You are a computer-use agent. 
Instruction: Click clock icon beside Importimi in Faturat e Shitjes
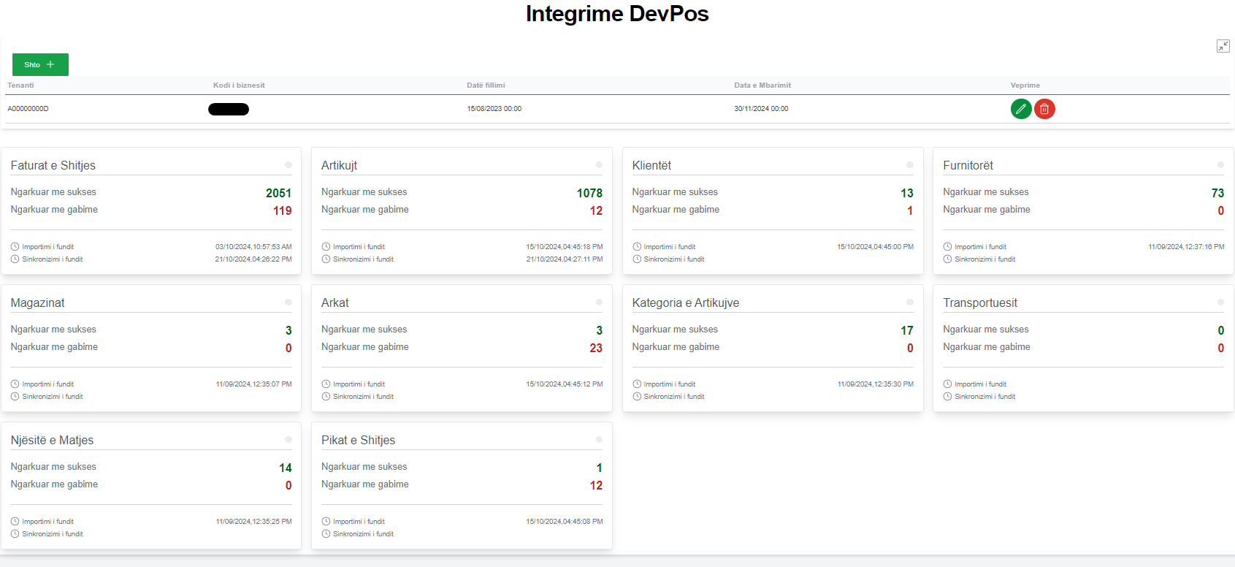pos(15,247)
